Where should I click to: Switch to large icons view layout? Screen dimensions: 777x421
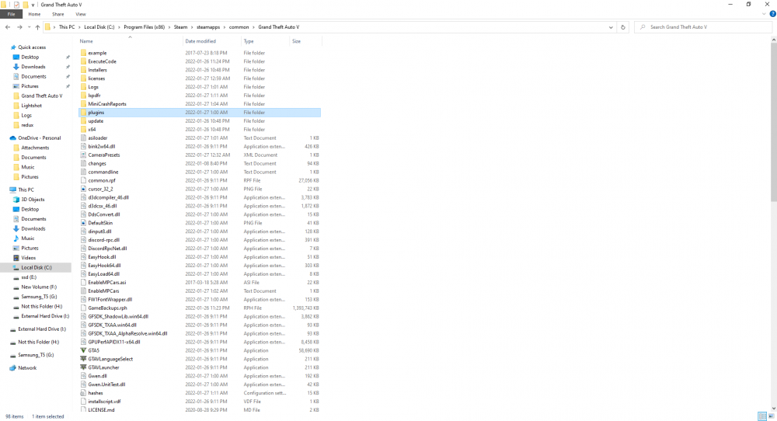pos(771,416)
